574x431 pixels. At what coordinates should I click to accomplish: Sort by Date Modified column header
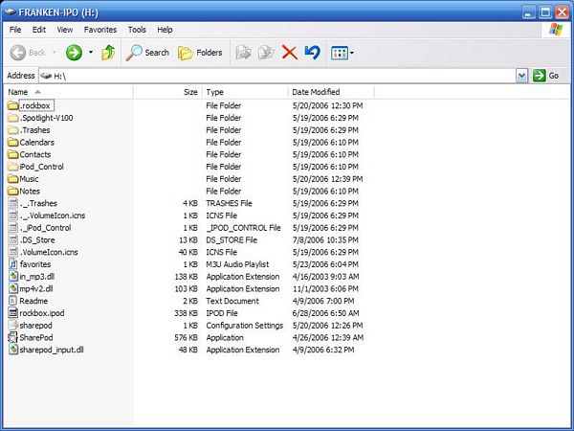[x=331, y=92]
